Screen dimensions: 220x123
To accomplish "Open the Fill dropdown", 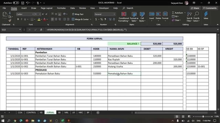I will 175,16.
